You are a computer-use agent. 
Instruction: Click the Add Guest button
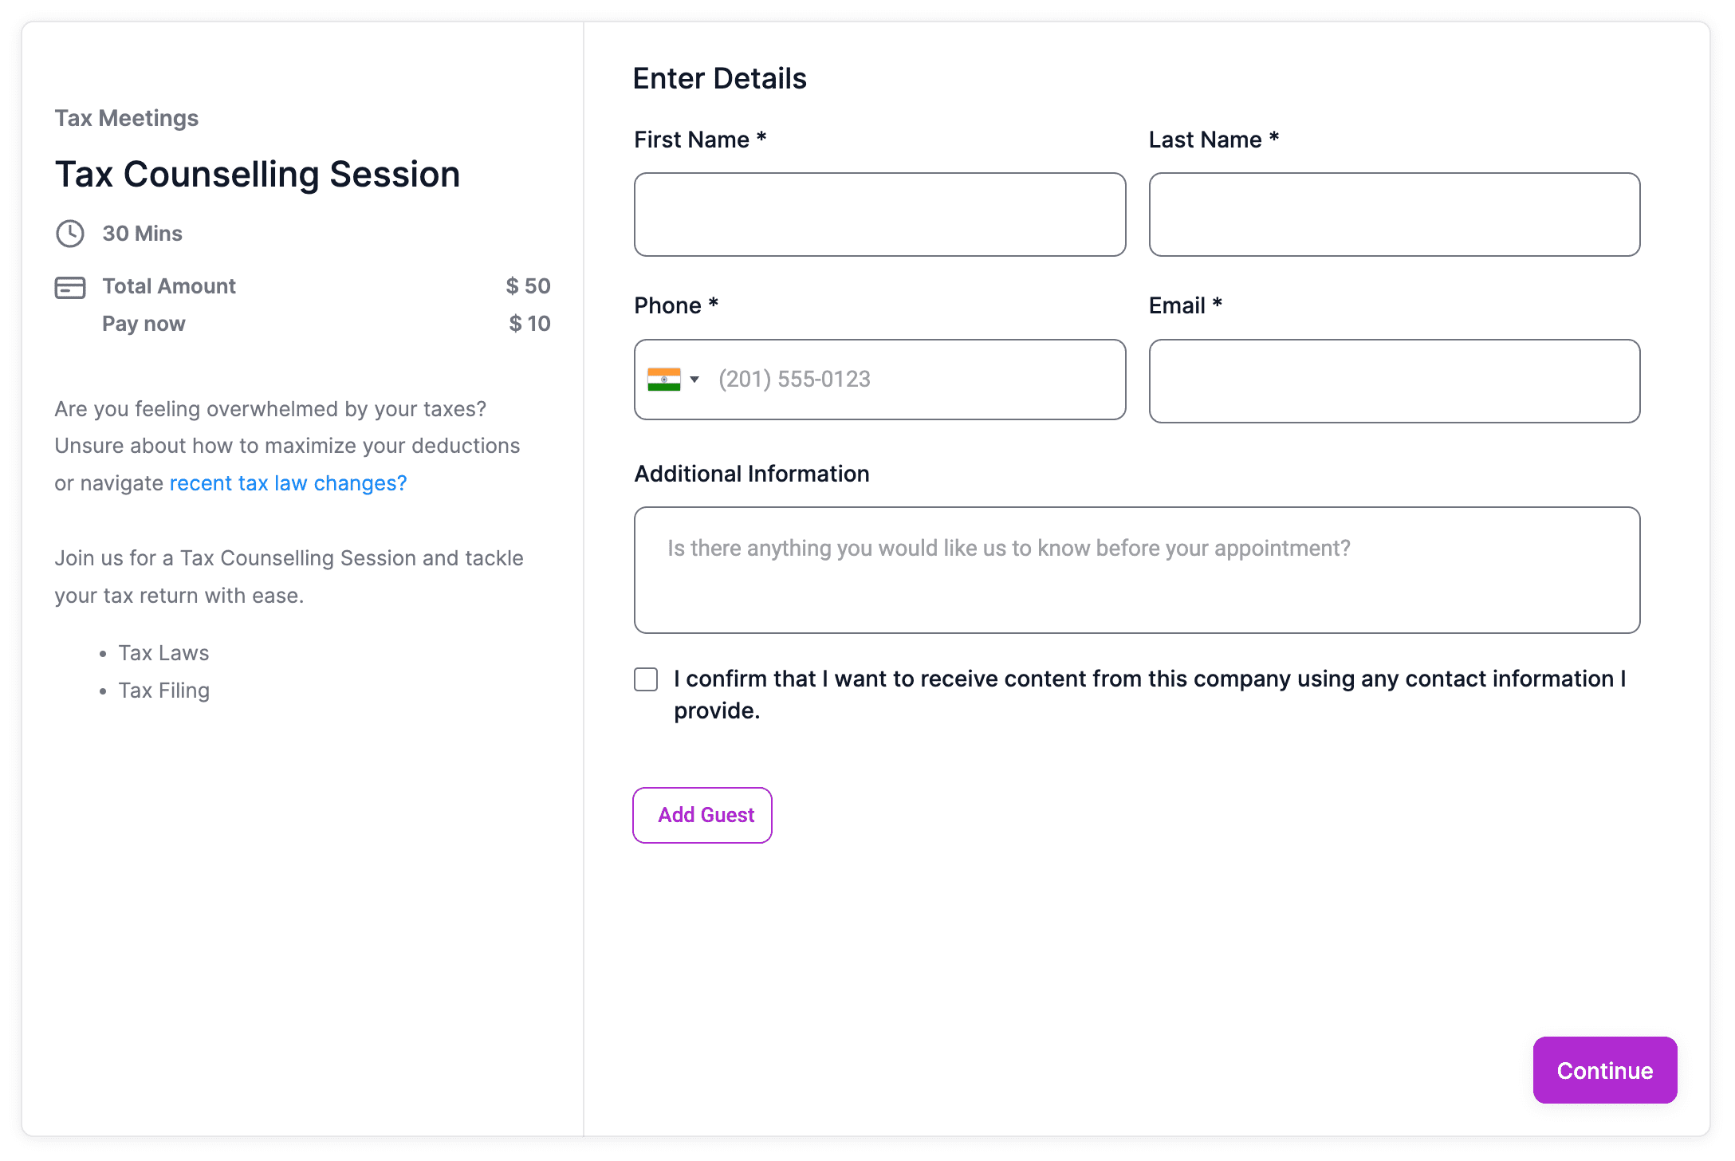[702, 815]
